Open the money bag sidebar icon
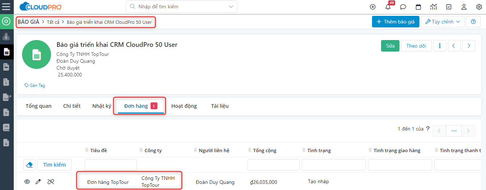The image size is (486, 190). click(x=6, y=36)
